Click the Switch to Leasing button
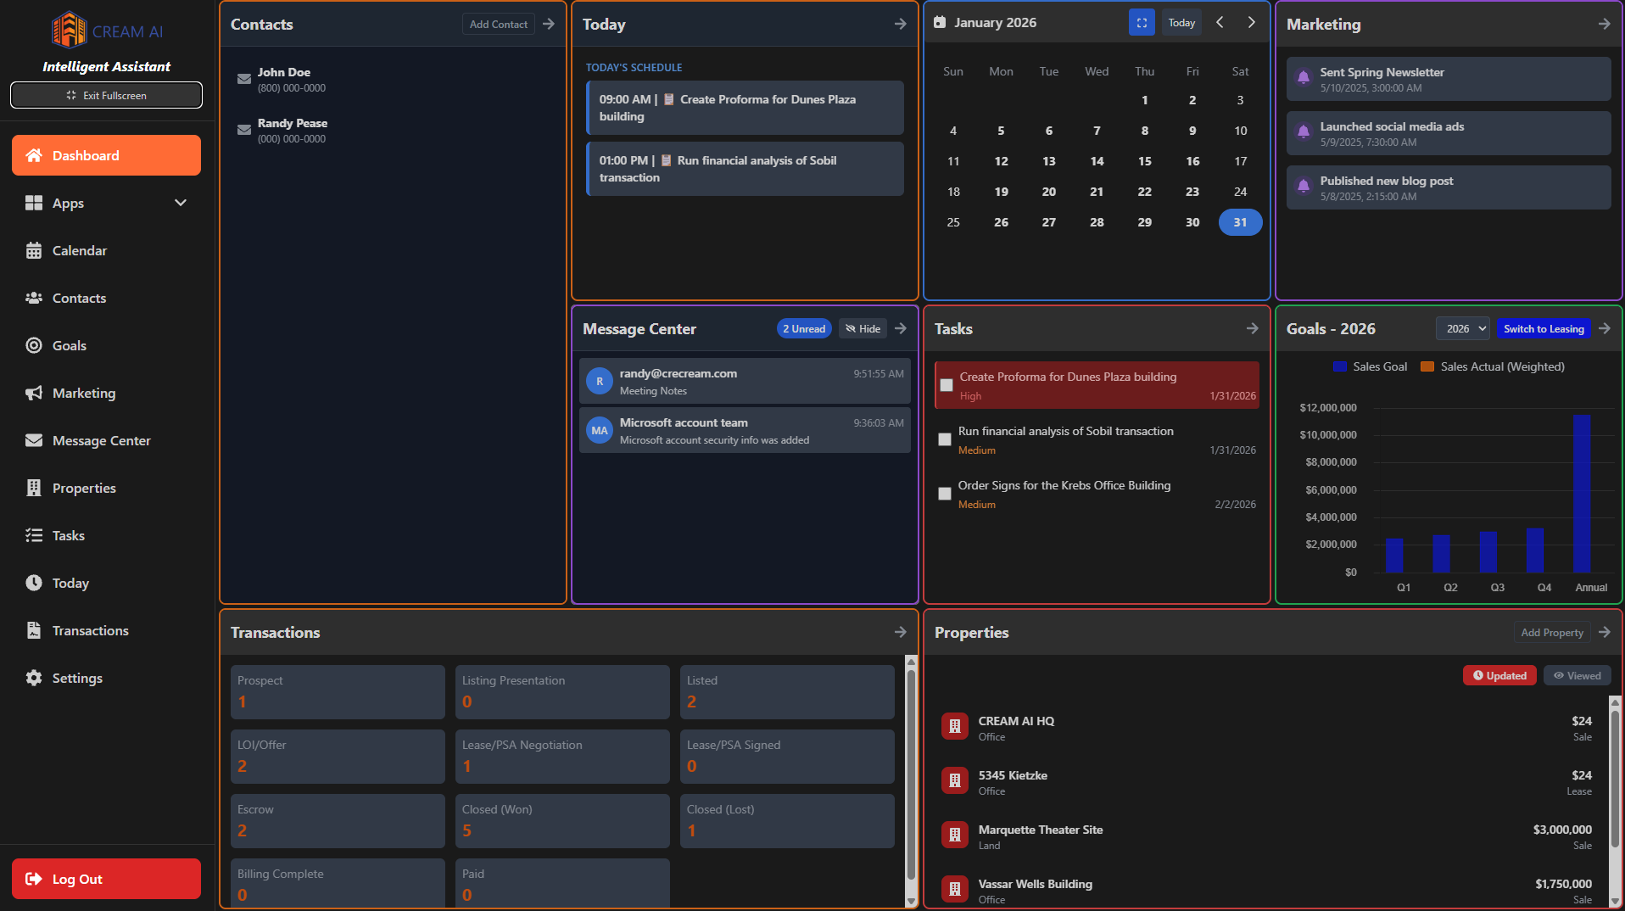The image size is (1625, 911). tap(1543, 328)
